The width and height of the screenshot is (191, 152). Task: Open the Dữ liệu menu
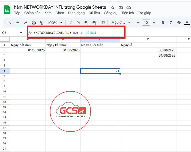click(x=94, y=13)
